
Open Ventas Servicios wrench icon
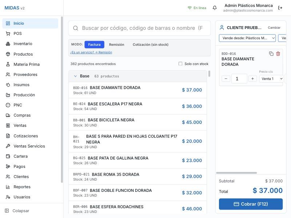tap(8, 146)
